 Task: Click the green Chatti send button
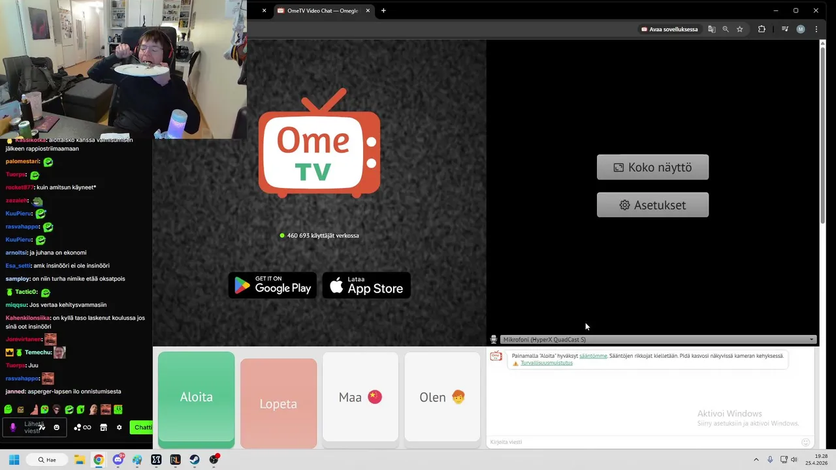pos(142,428)
